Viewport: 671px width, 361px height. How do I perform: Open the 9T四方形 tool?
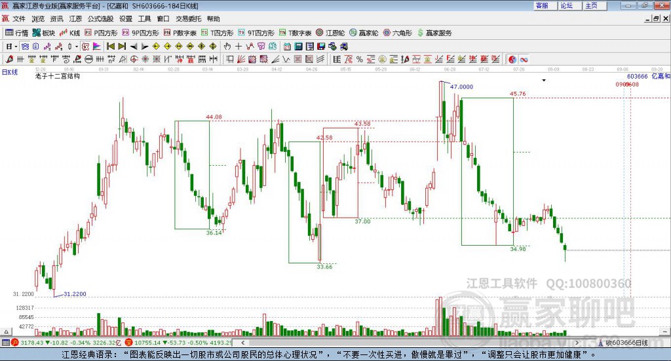pos(256,33)
